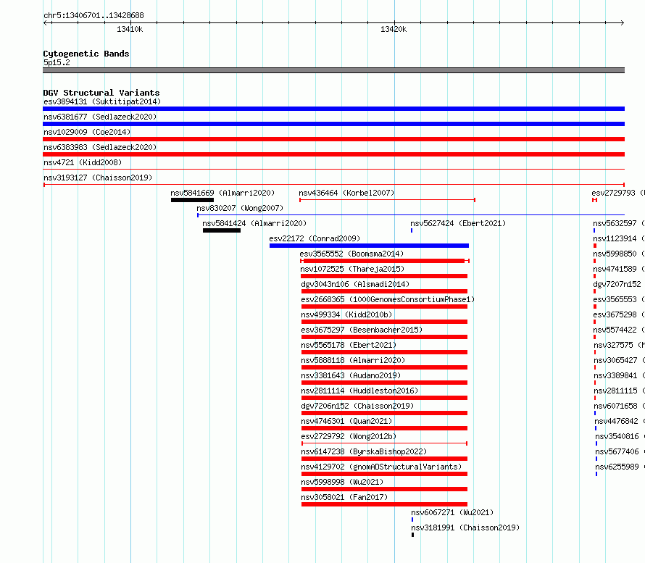The image size is (645, 563).
Task: Click nsv499334 (Kidd2010b) label
Action: coord(346,314)
